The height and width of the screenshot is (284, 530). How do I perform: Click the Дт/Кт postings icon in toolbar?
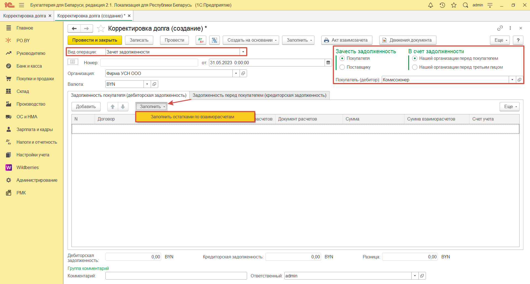pyautogui.click(x=201, y=40)
